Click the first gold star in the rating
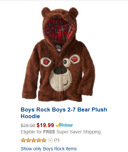128x152 pixels. coord(23,140)
